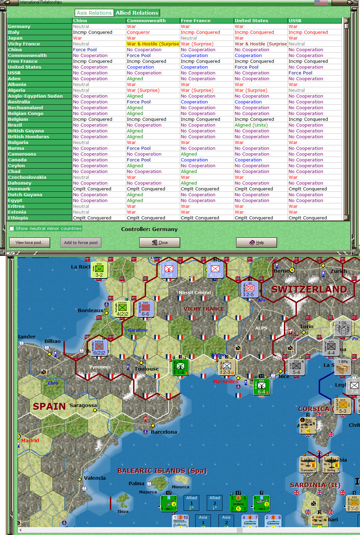
Task: Click the Vichy France row header
Action: 39,44
